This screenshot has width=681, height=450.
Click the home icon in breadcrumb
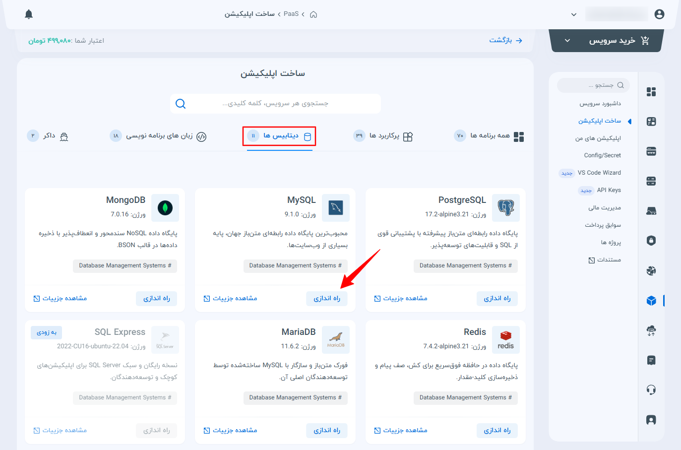[313, 14]
